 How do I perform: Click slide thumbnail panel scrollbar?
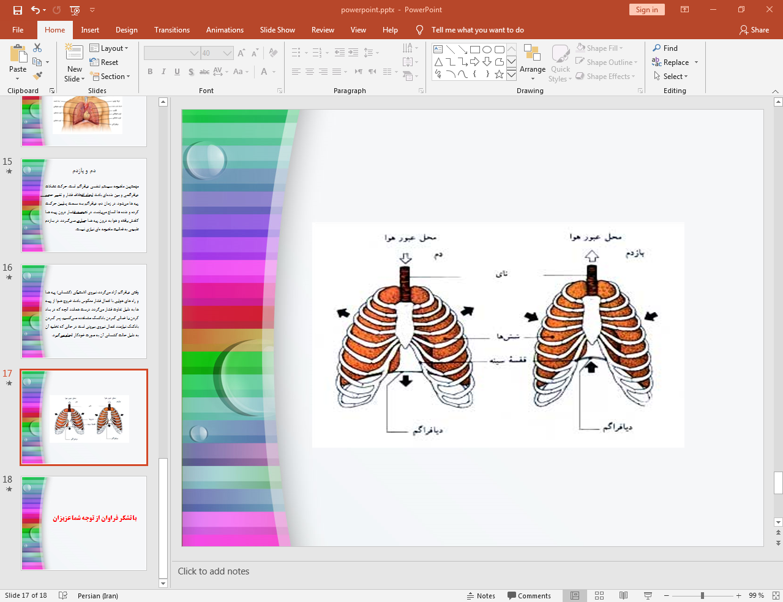point(163,518)
